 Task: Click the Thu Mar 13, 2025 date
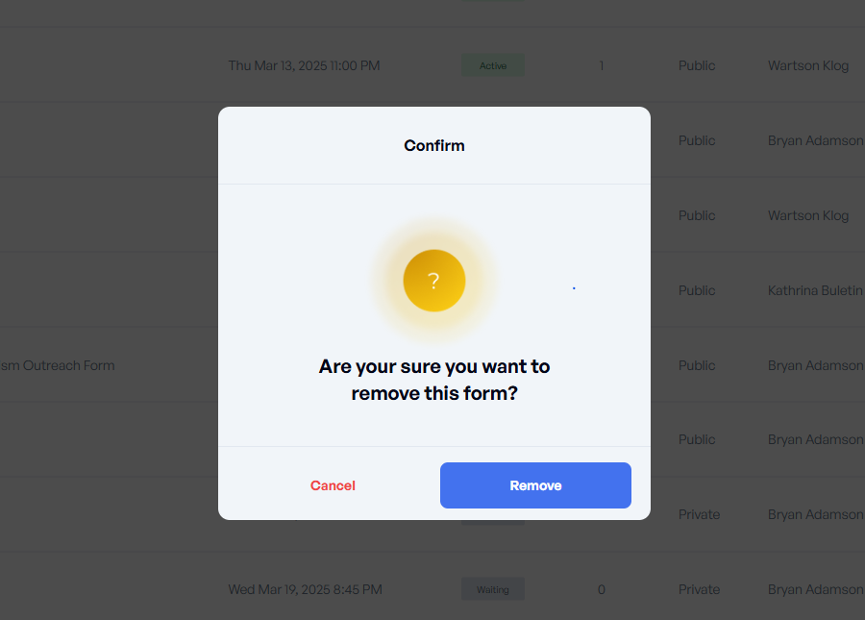[x=304, y=66]
